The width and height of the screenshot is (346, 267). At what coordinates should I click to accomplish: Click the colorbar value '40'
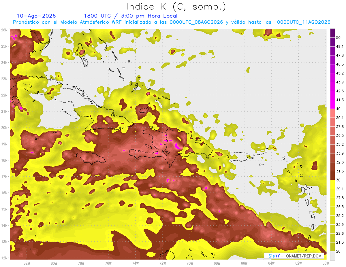(x=339, y=109)
